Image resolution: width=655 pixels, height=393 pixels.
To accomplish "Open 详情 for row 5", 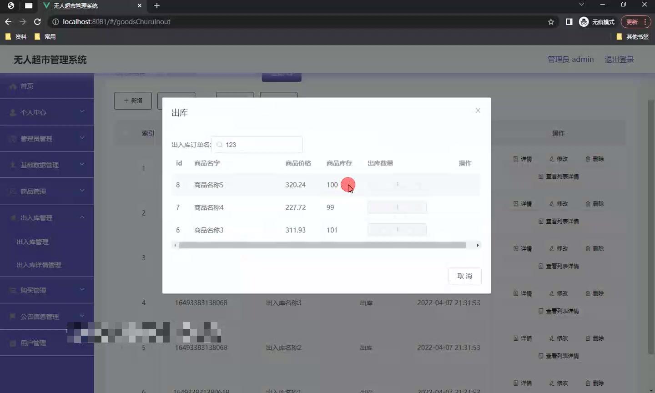I will [x=523, y=338].
